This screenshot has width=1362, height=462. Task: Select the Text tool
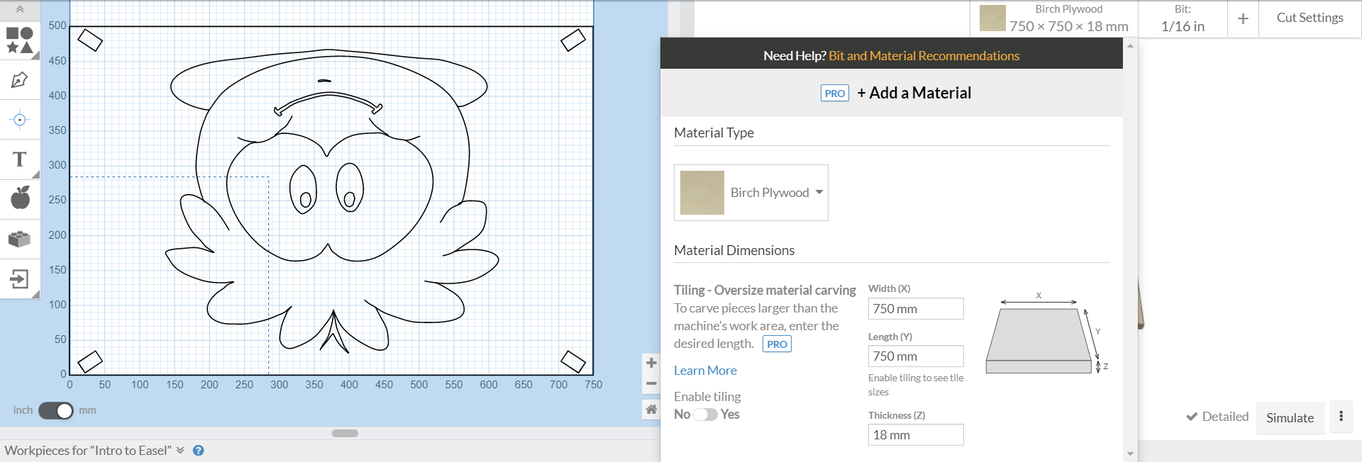20,159
